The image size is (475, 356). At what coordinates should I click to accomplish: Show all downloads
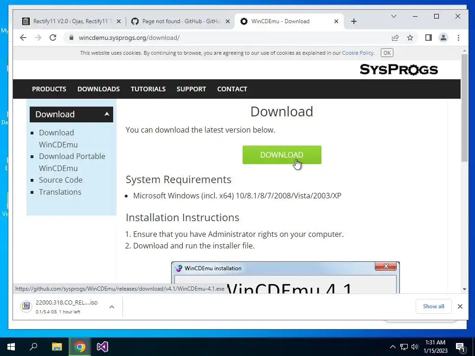pos(434,306)
